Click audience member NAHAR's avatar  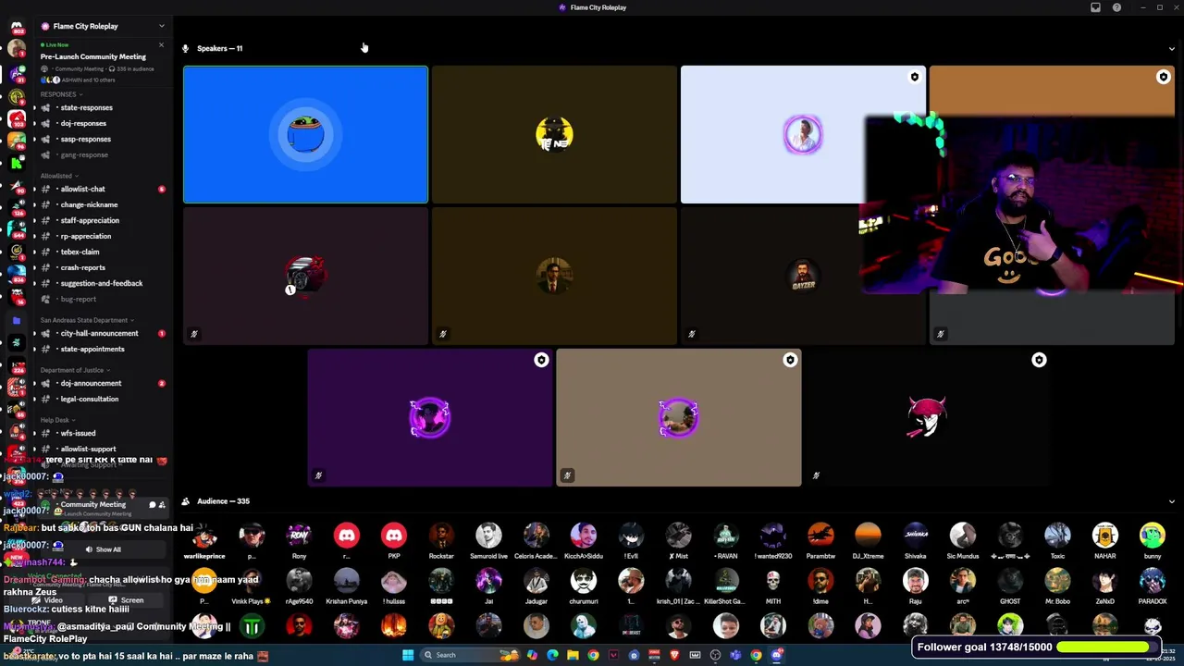(x=1104, y=536)
